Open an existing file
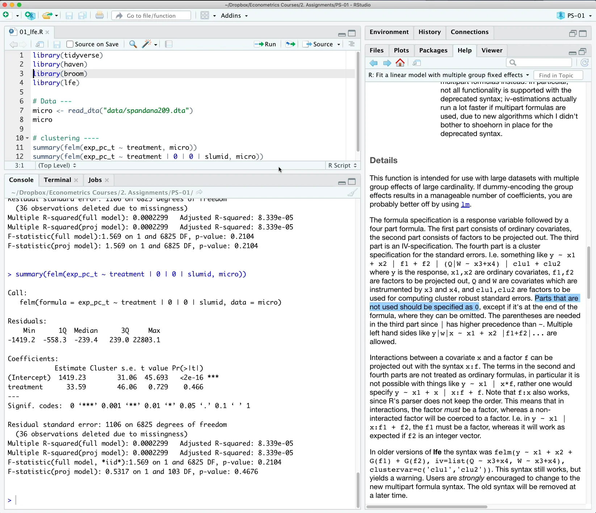 pos(47,16)
